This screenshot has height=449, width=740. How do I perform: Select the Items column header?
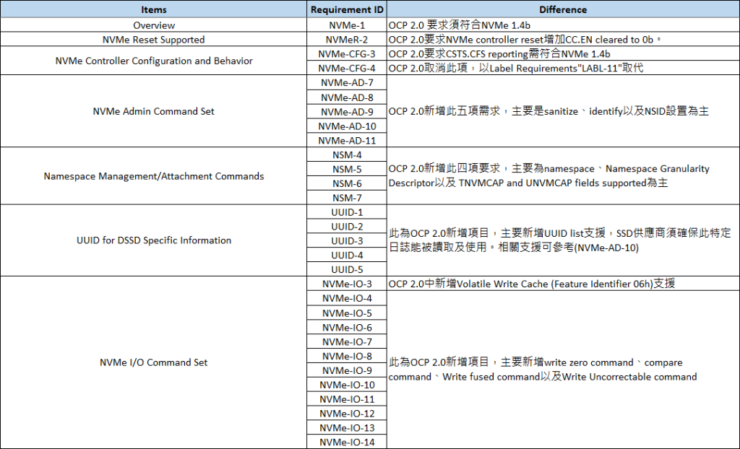pos(153,9)
